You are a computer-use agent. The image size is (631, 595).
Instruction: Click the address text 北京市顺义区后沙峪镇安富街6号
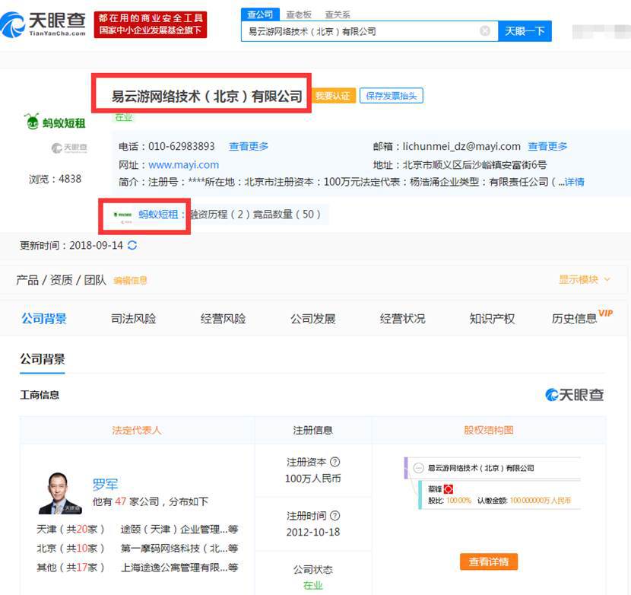pos(475,165)
